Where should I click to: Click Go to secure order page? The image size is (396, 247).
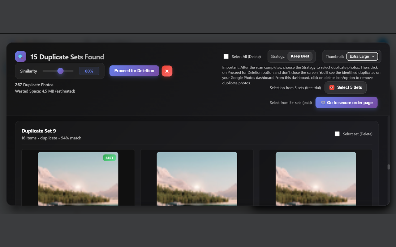tap(346, 103)
